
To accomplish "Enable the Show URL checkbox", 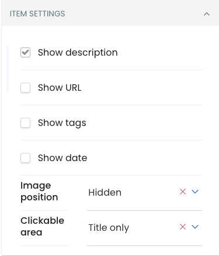I will (26, 87).
